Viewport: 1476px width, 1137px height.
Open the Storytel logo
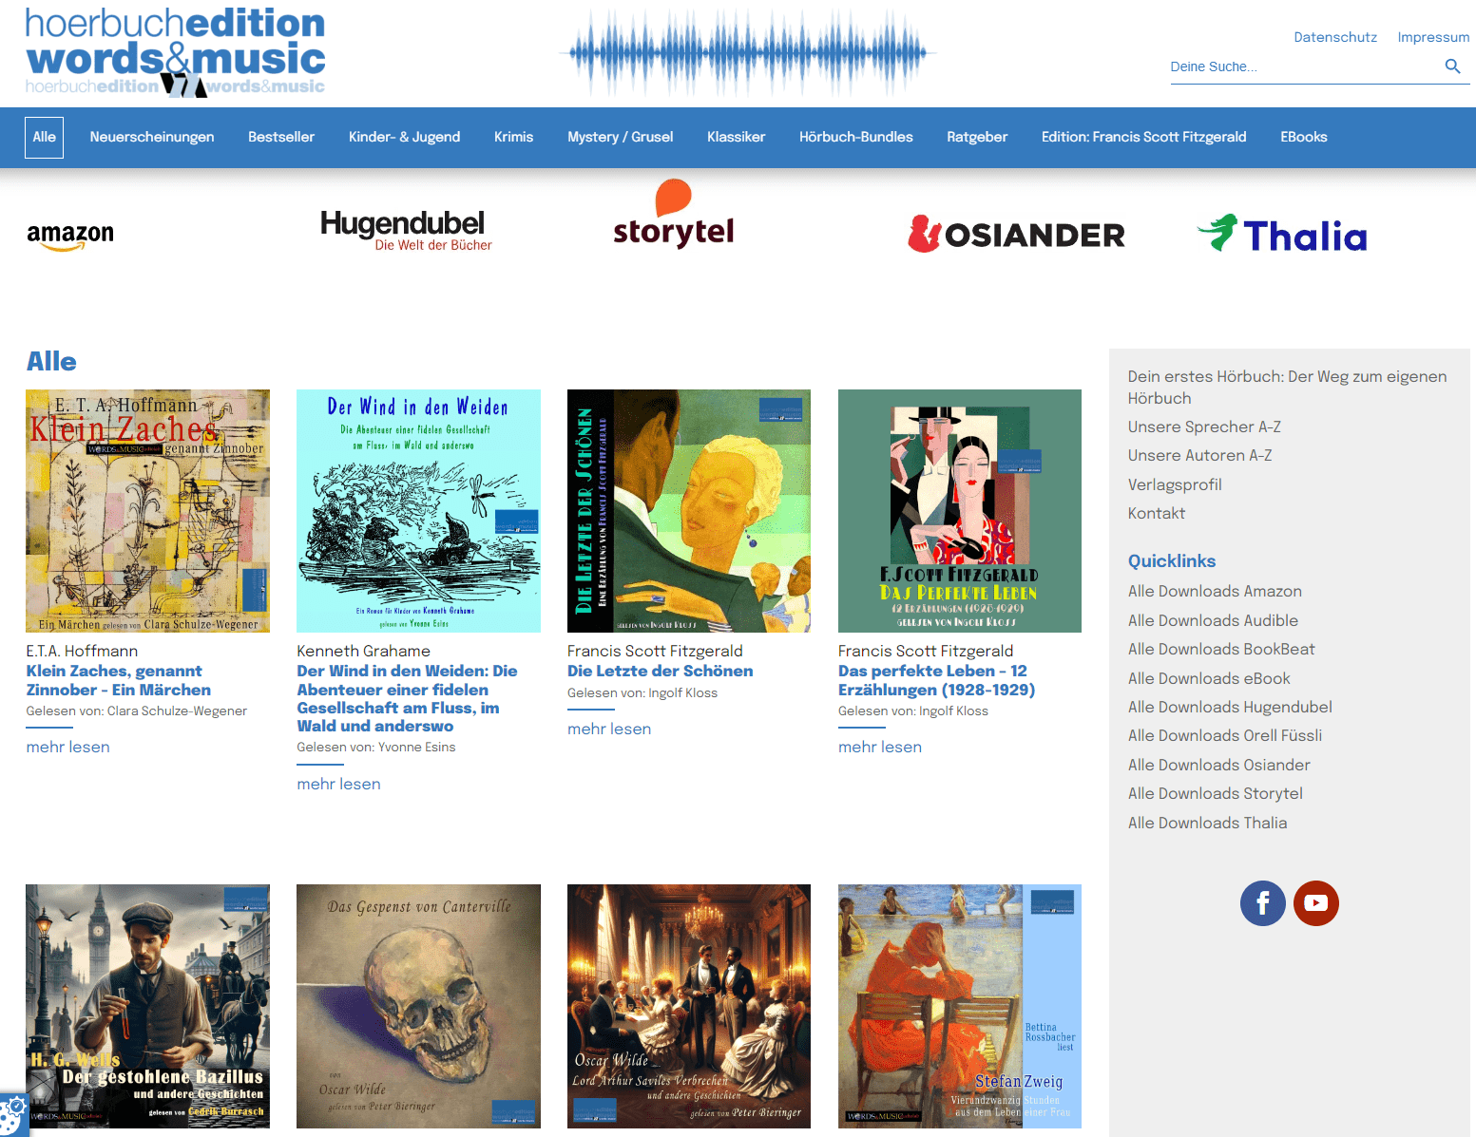click(674, 215)
